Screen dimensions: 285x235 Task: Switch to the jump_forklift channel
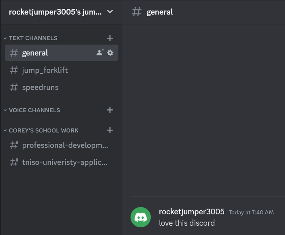pos(62,70)
